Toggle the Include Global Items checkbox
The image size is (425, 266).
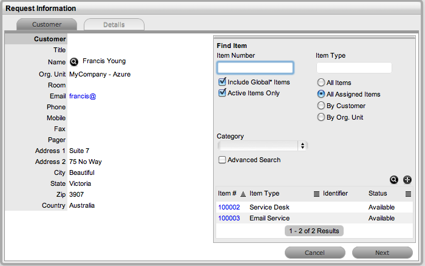222,82
